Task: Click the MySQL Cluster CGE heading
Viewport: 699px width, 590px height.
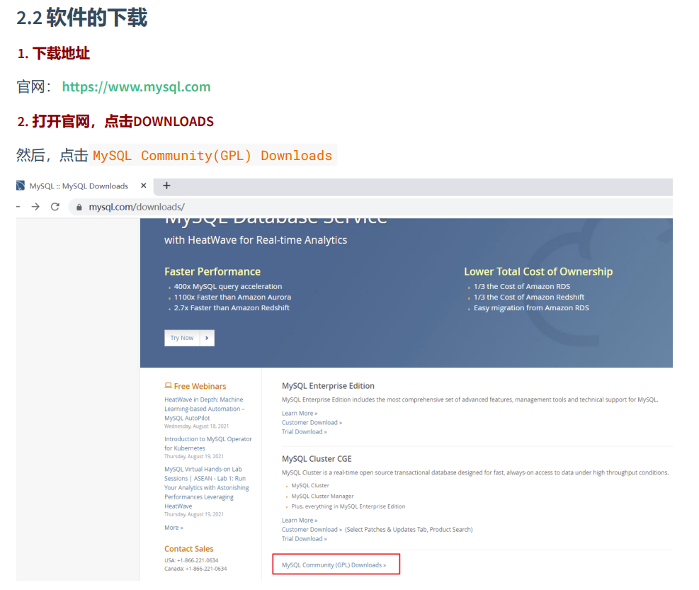Action: [x=317, y=459]
